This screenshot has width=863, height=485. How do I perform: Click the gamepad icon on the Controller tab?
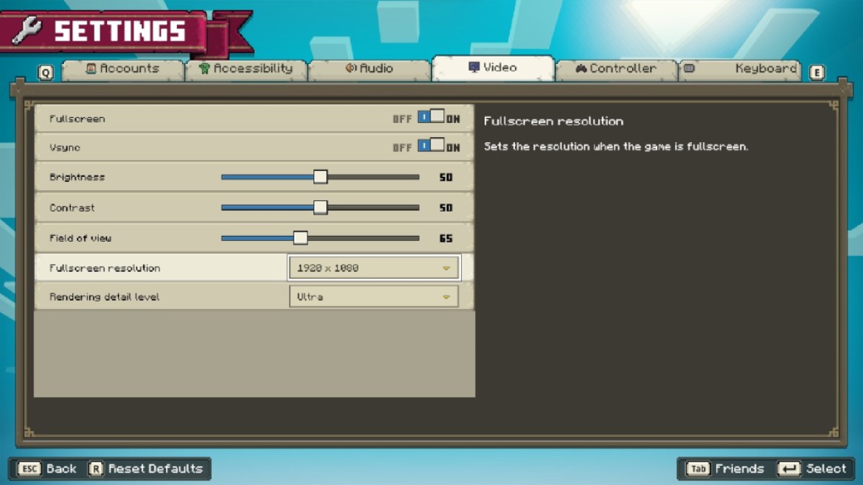(x=583, y=68)
